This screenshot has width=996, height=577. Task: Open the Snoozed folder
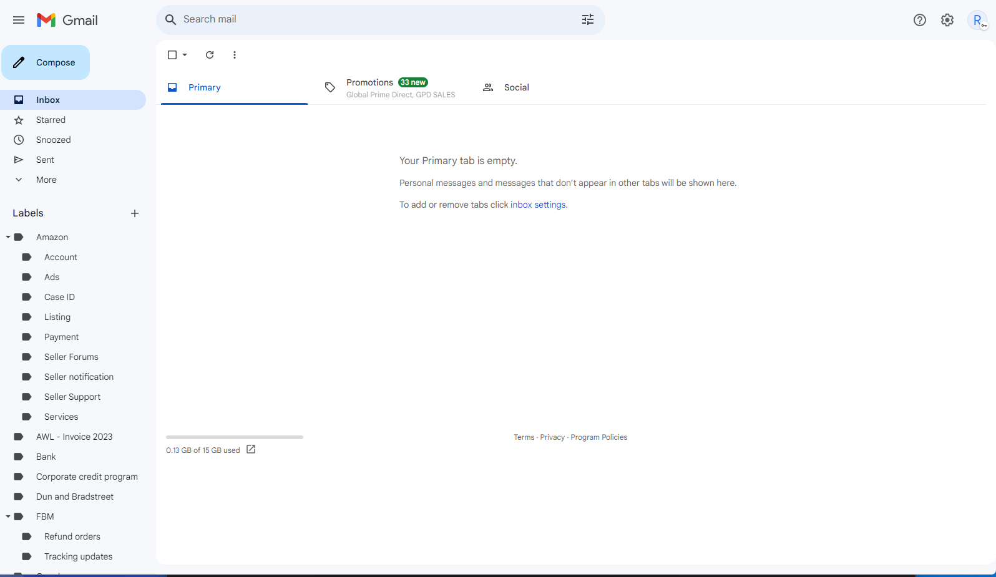click(73, 140)
